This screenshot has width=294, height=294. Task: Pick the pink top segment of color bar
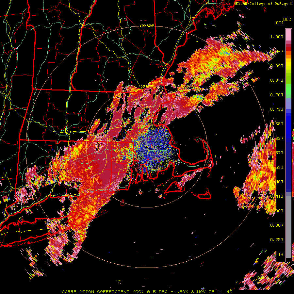pos(288,35)
